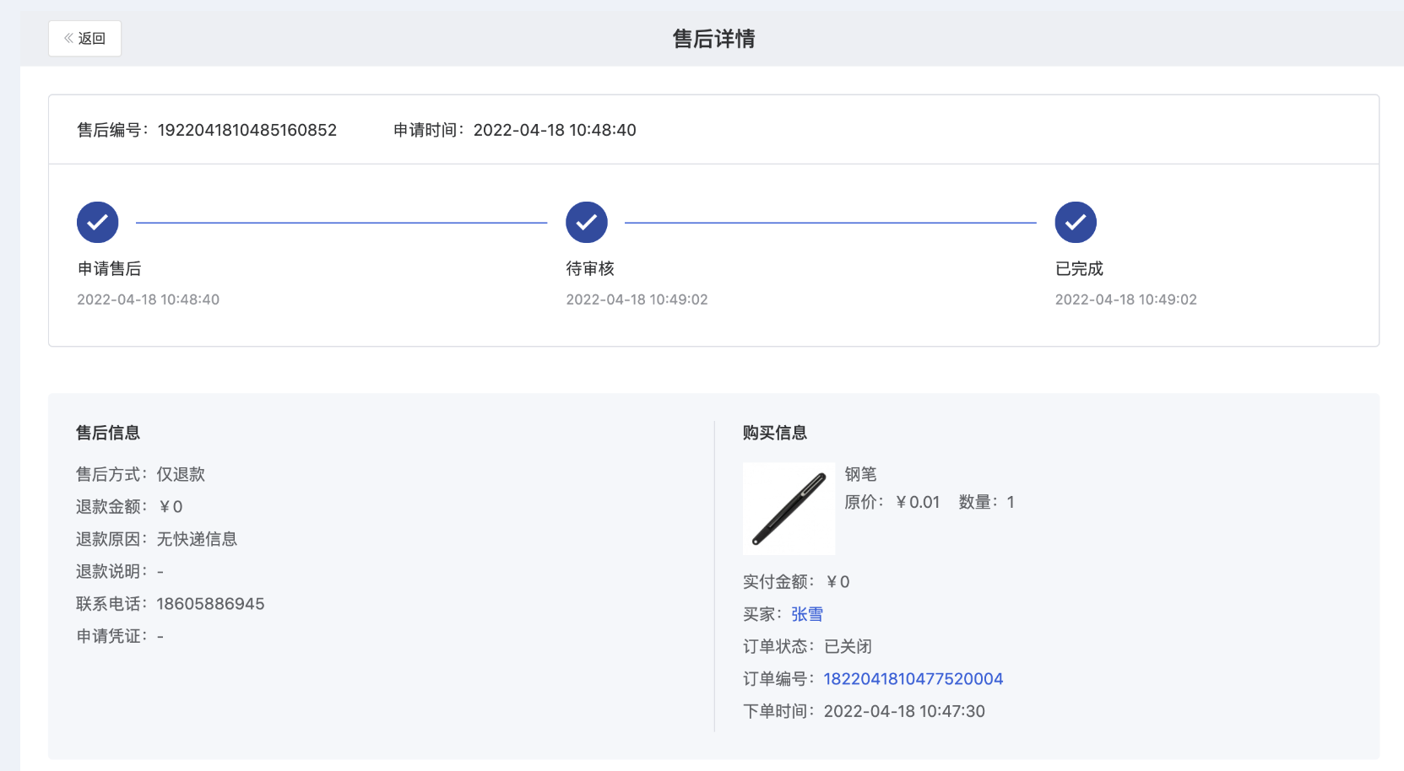Click the checkmark icon above 已完成

1076,223
